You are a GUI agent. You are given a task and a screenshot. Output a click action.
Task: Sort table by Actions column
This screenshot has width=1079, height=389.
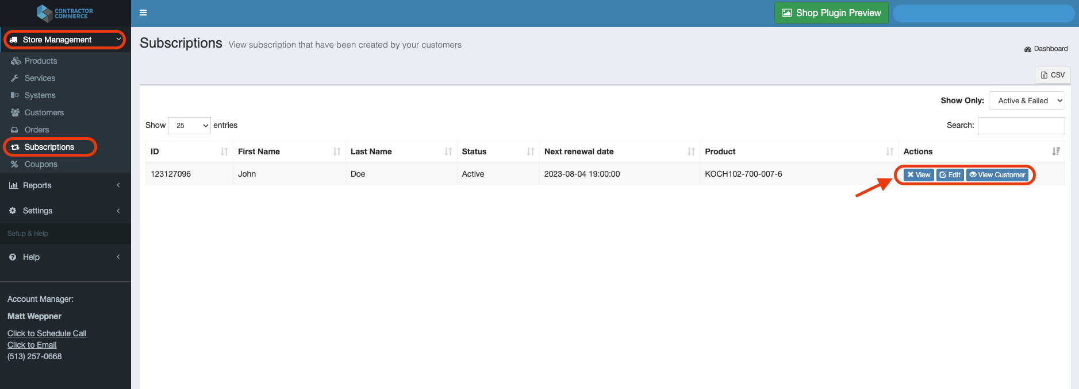[982, 151]
